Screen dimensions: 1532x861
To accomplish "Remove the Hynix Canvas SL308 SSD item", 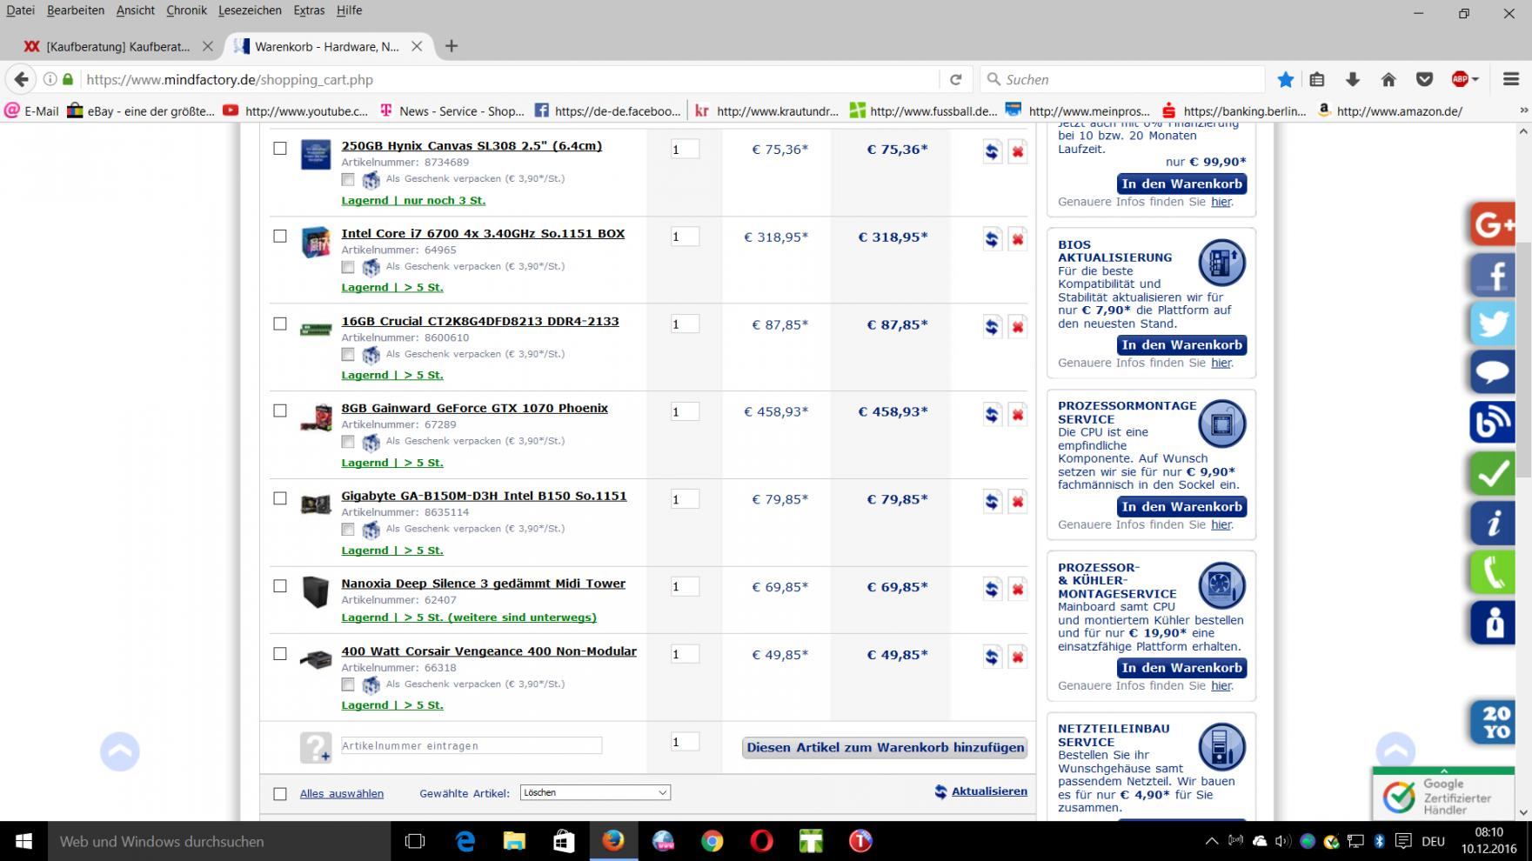I will tap(1017, 151).
